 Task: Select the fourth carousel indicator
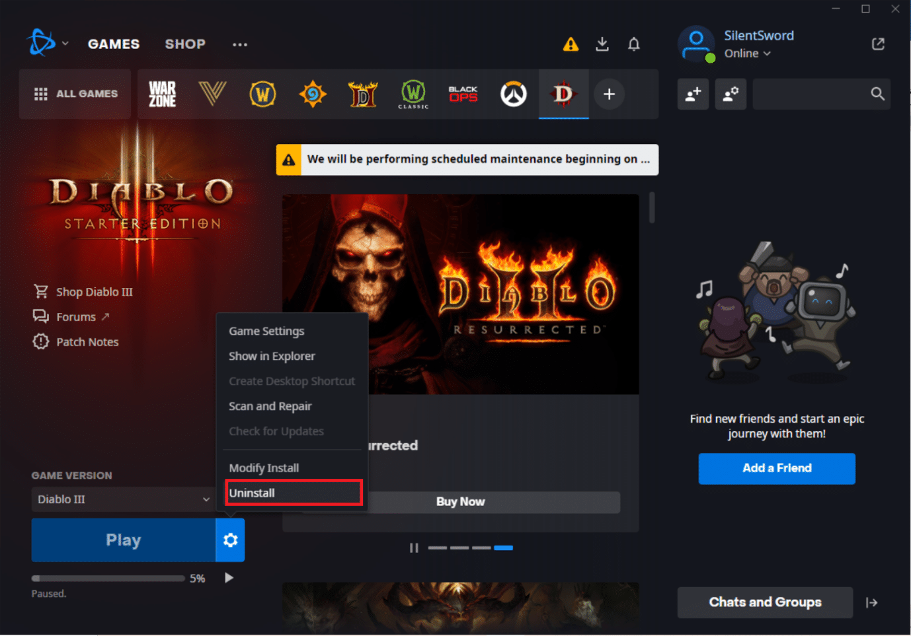coord(504,548)
